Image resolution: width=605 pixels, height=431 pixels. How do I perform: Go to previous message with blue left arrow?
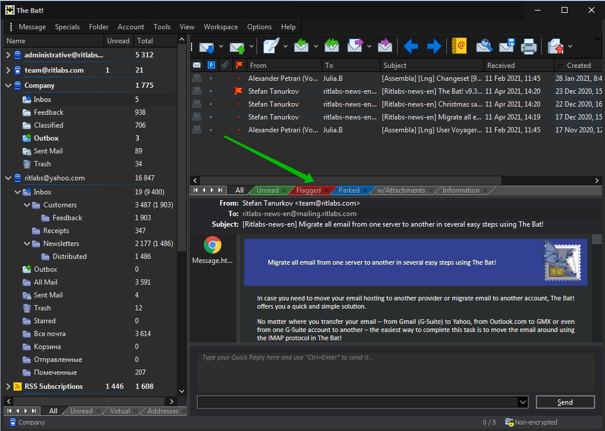411,46
